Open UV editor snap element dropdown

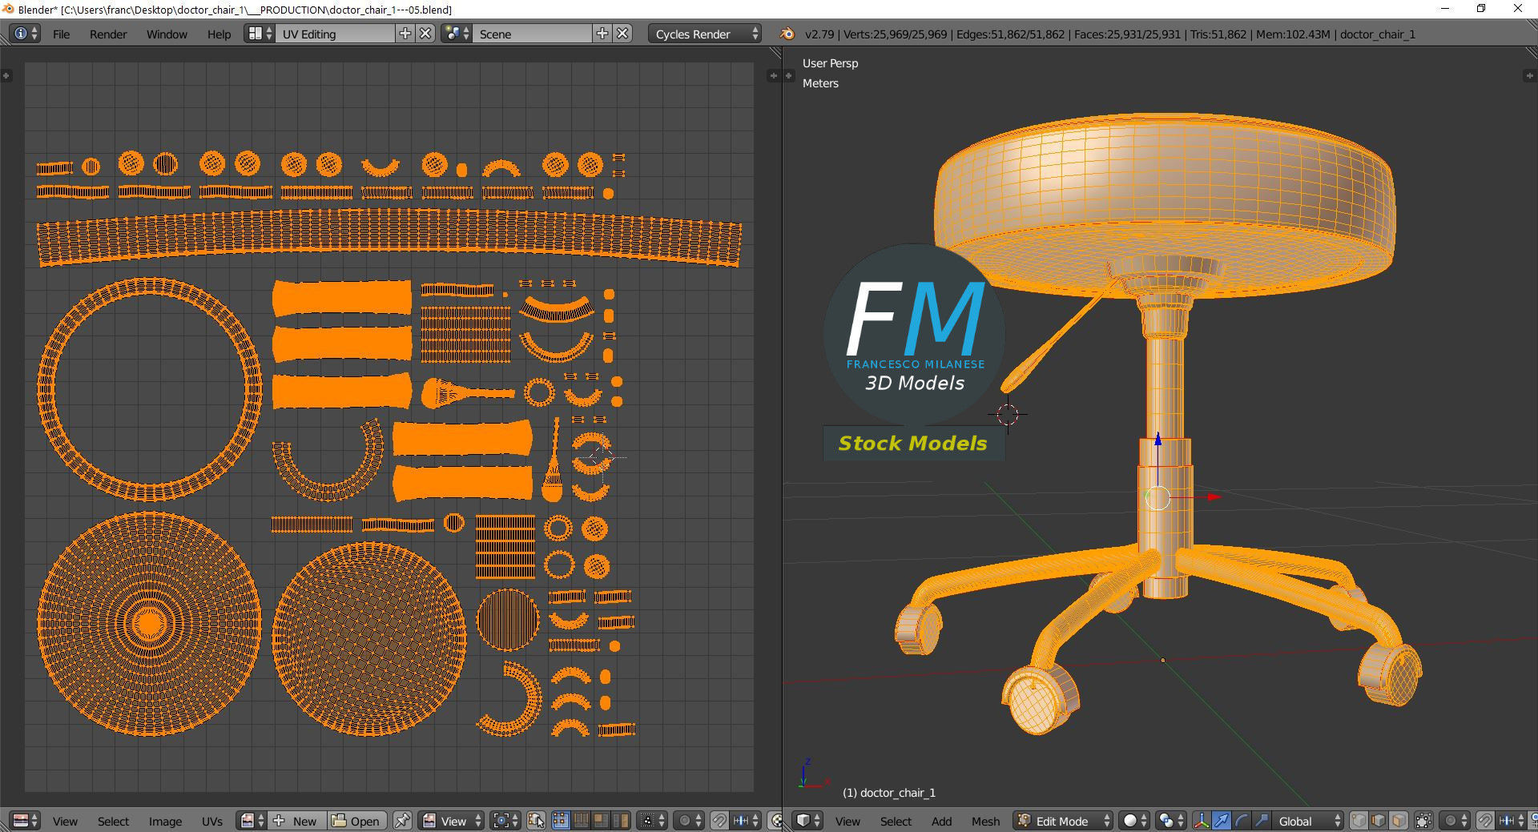click(x=746, y=821)
